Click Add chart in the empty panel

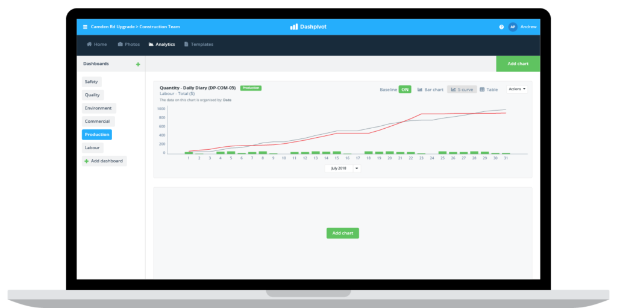pos(342,233)
